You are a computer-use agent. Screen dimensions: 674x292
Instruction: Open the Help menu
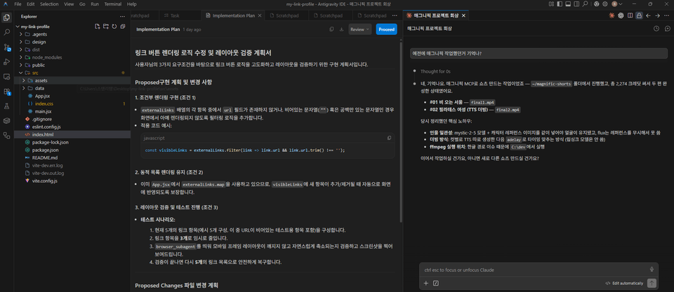click(132, 4)
